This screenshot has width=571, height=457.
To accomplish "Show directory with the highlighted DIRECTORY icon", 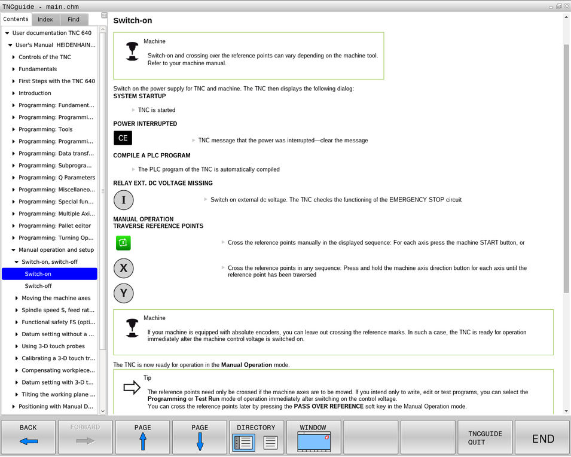I will pos(243,443).
